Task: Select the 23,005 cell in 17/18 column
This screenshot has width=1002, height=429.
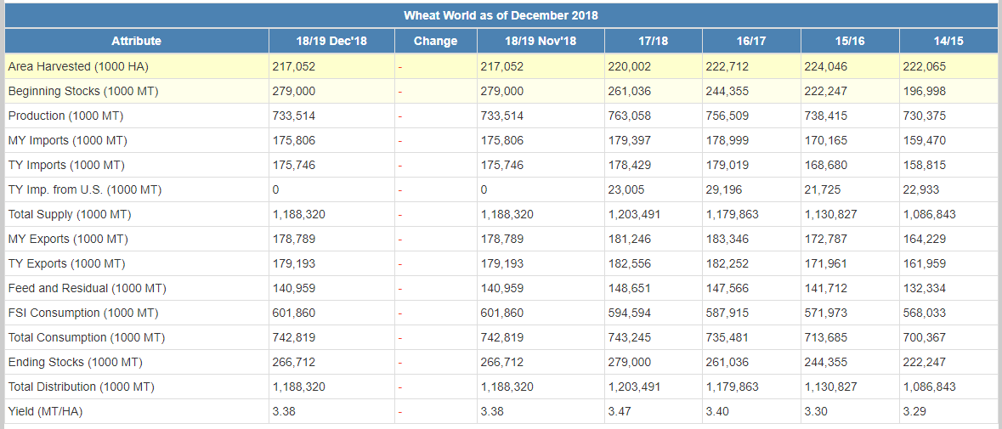Action: [x=626, y=189]
